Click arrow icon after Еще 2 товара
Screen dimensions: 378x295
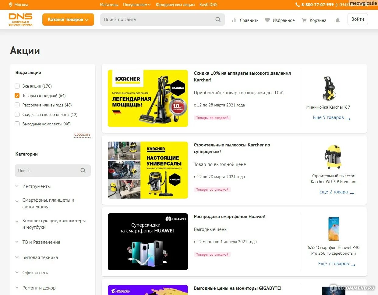352,193
